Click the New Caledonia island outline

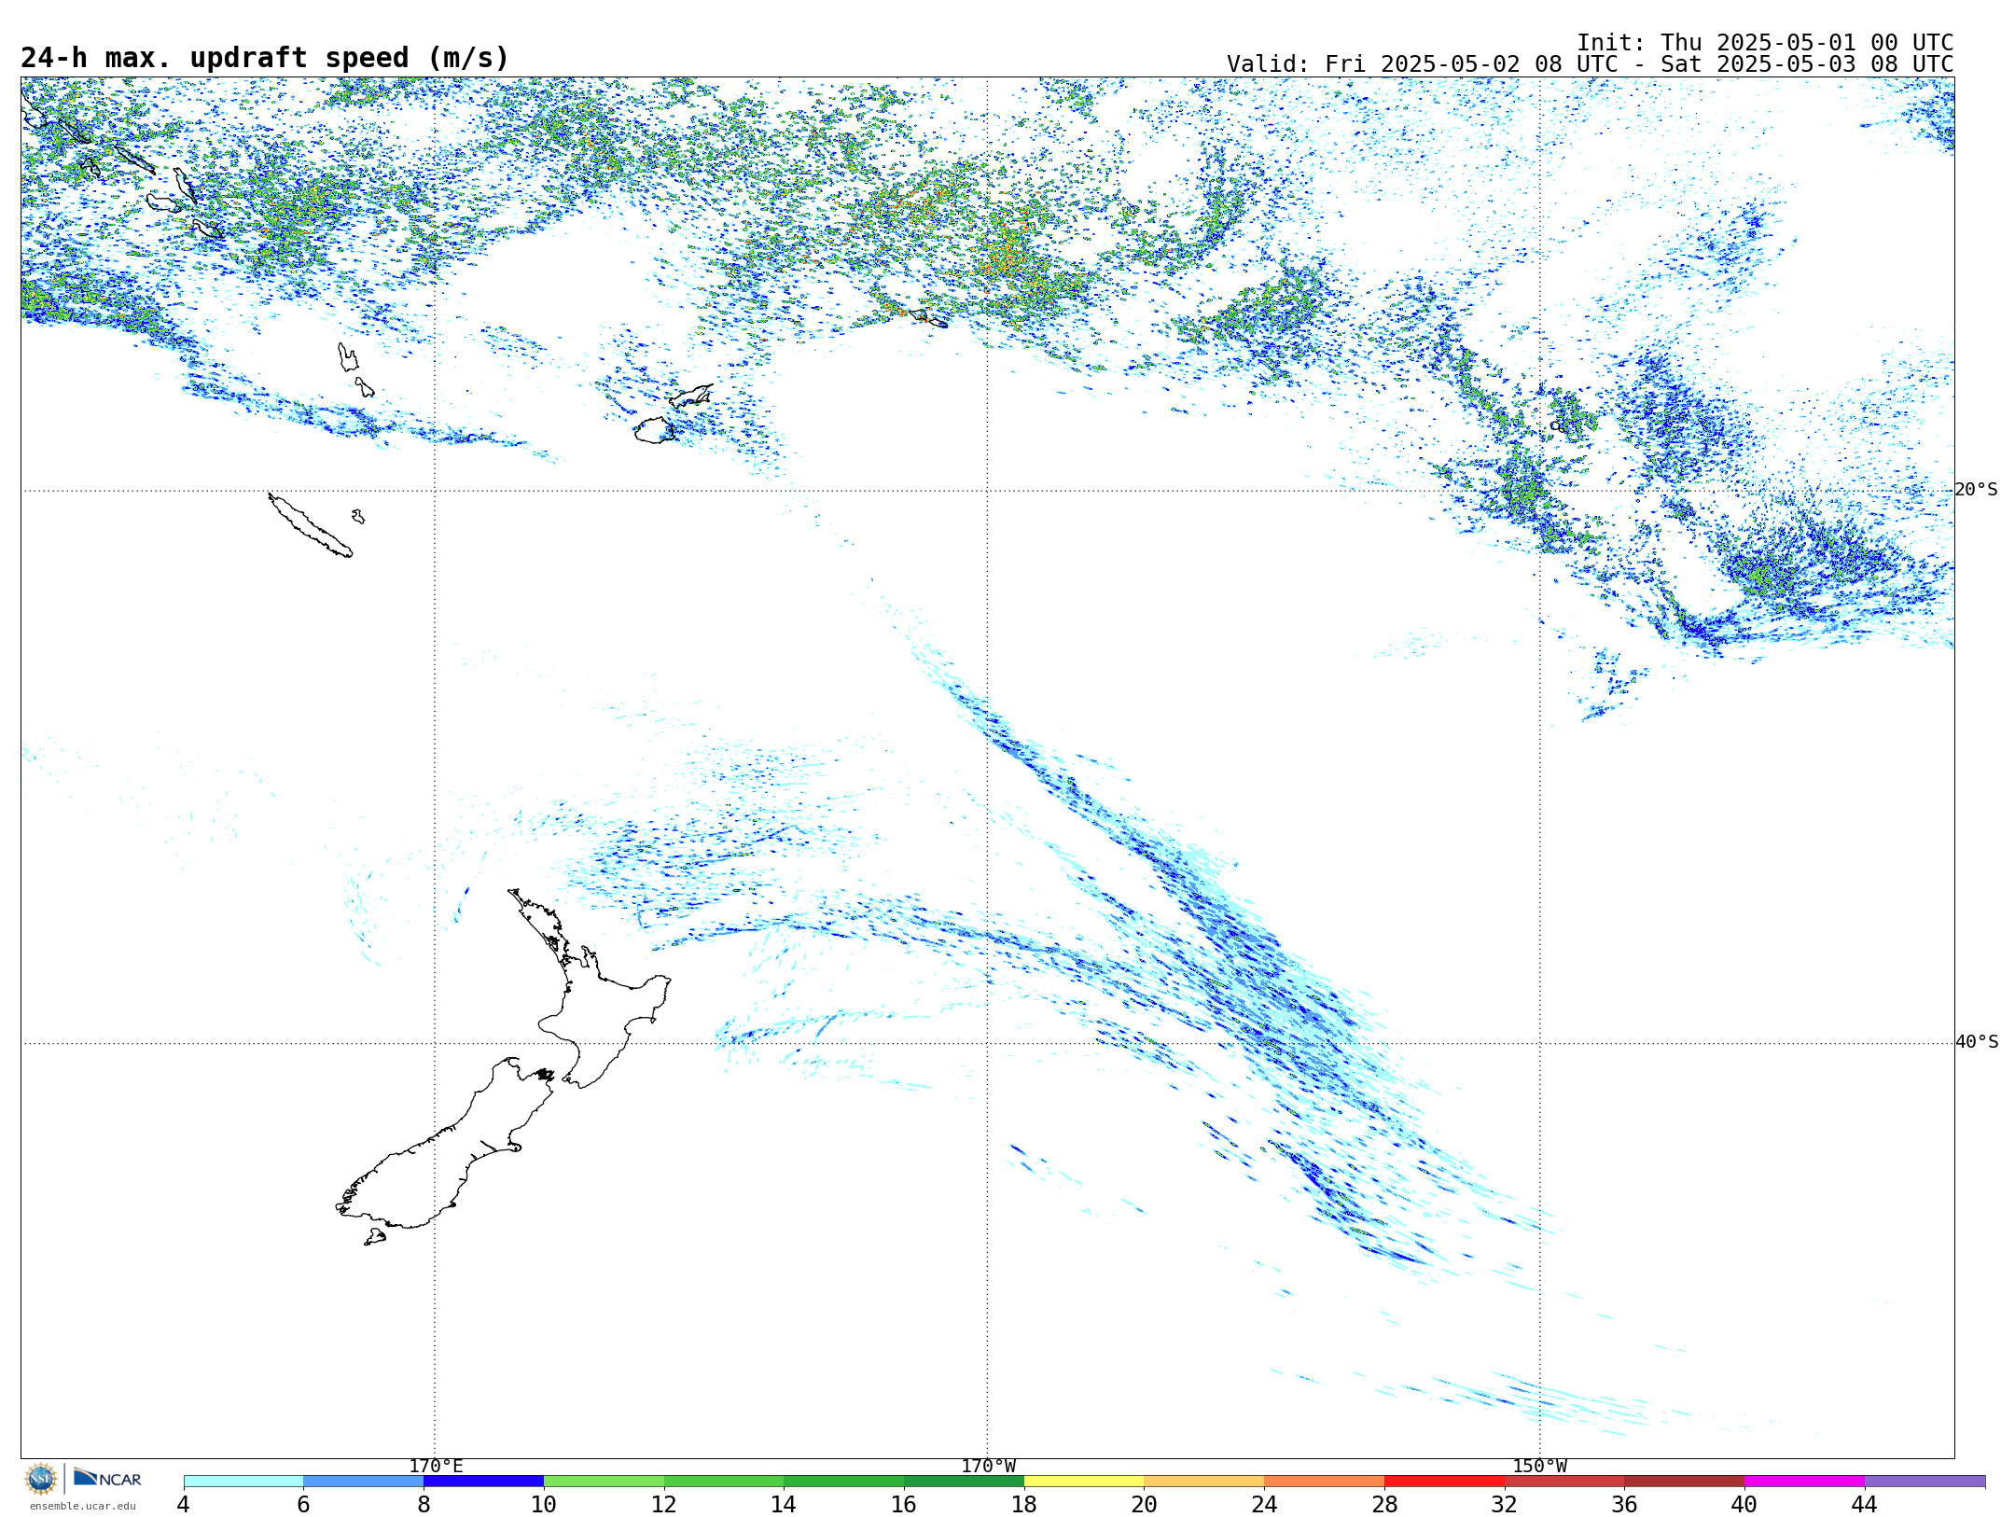tap(310, 525)
